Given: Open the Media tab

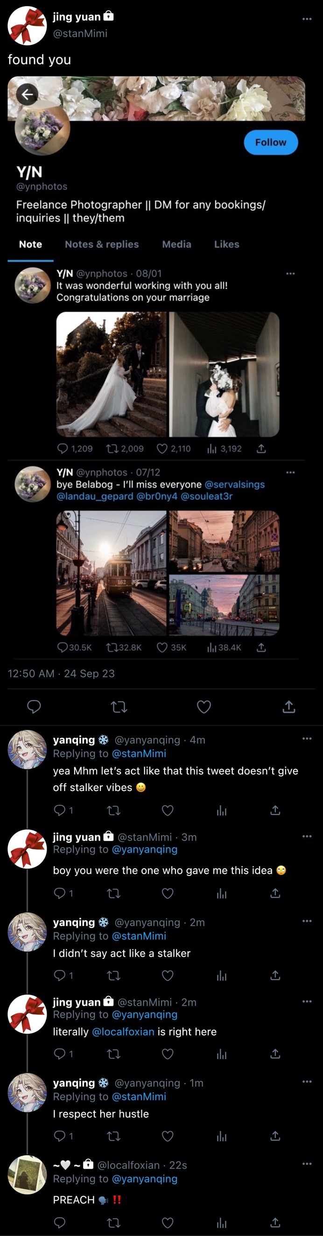Looking at the screenshot, I should tap(176, 244).
